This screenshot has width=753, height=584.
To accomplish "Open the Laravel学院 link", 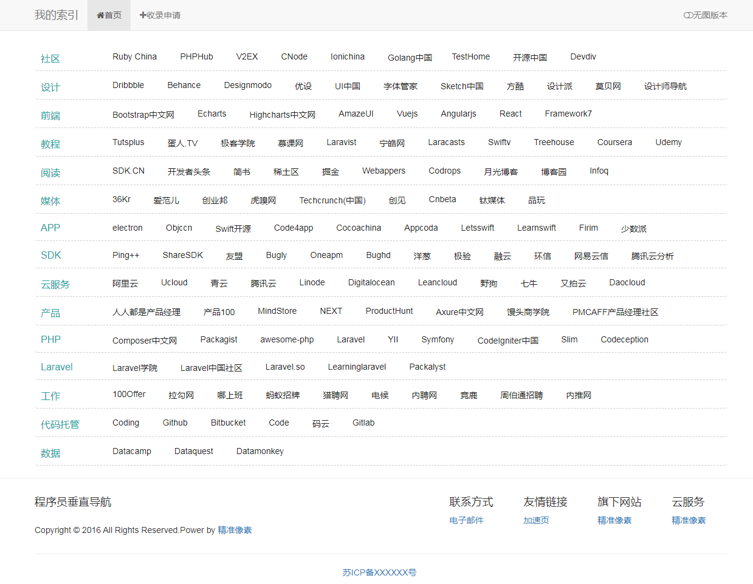I will 135,367.
